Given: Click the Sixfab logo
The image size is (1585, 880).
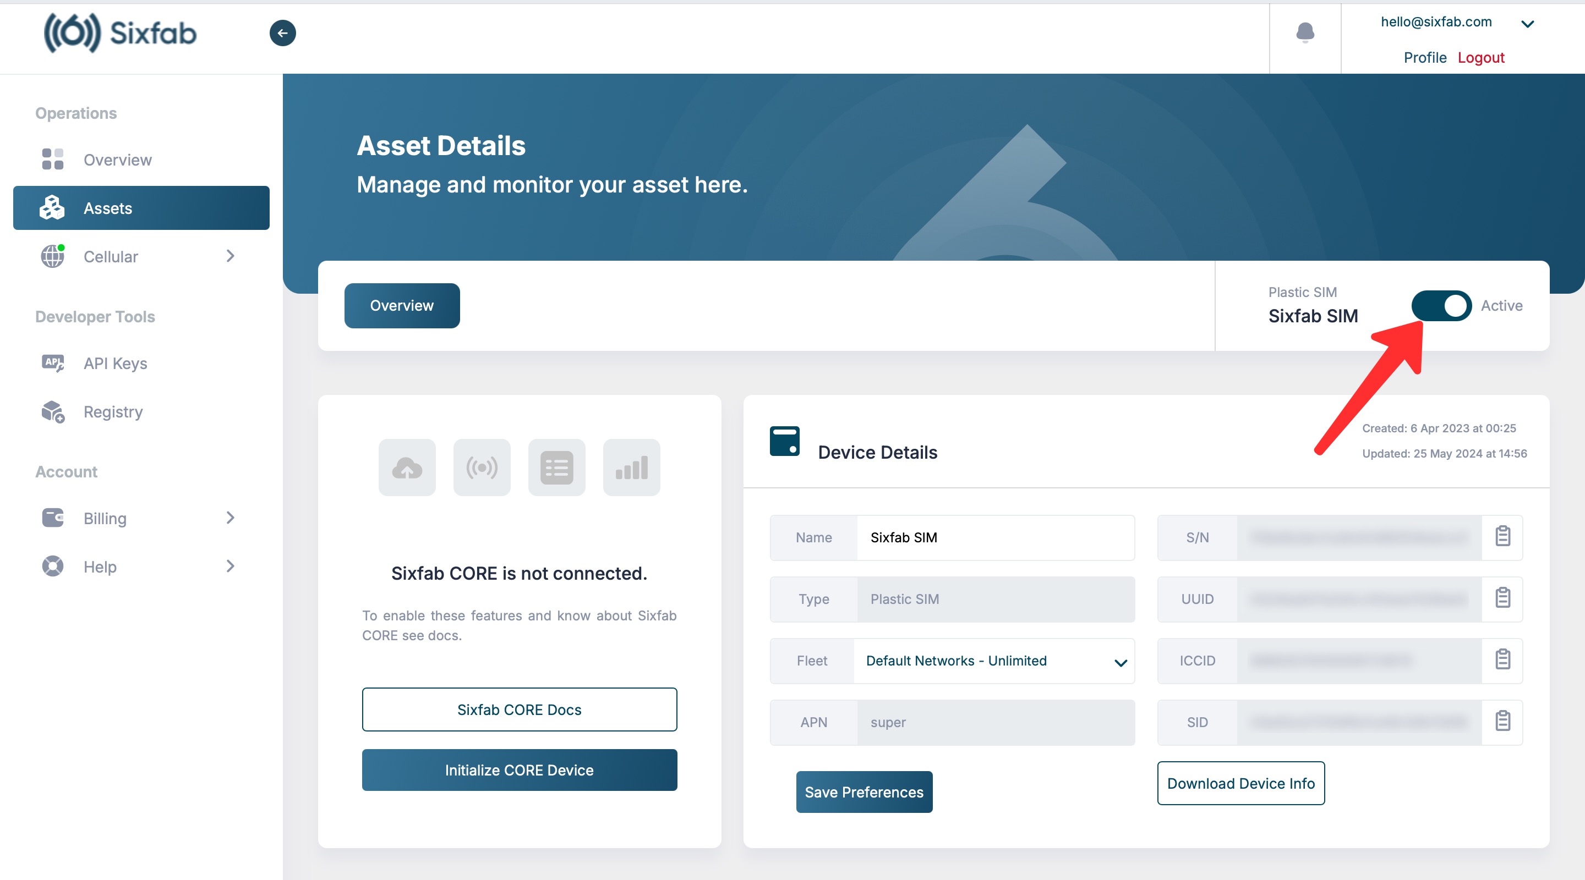Looking at the screenshot, I should coord(120,33).
